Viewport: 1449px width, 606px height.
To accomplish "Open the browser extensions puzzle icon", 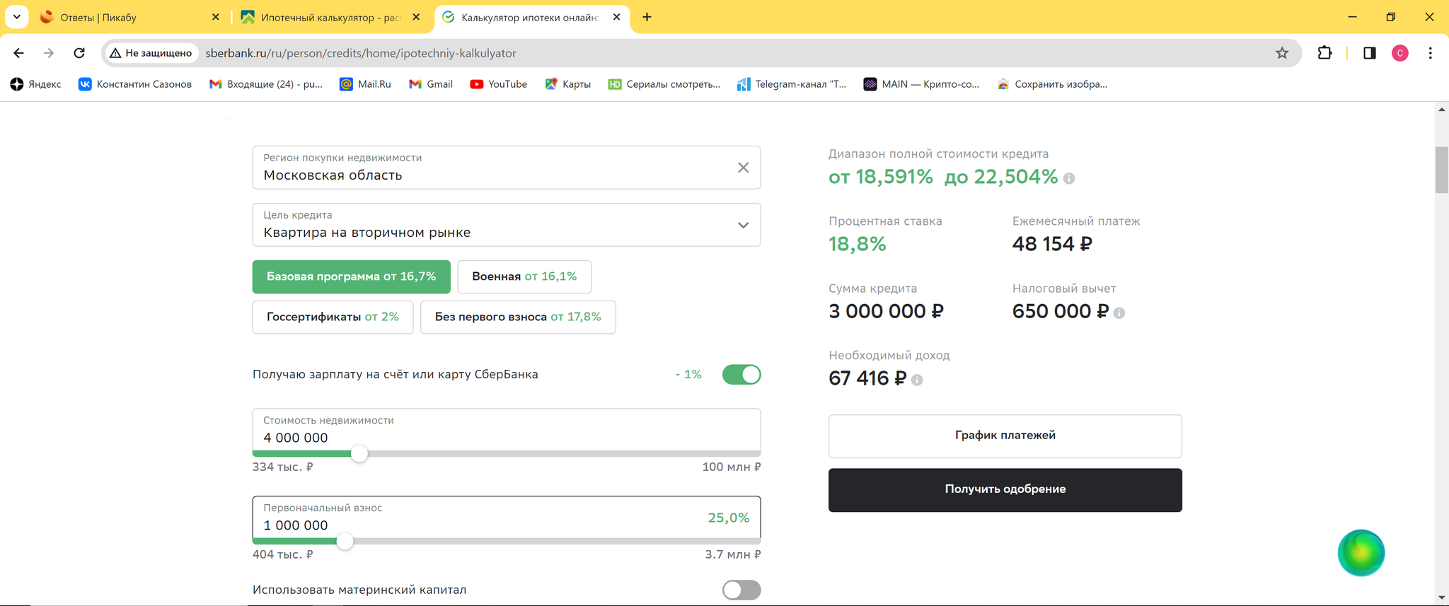I will point(1324,53).
